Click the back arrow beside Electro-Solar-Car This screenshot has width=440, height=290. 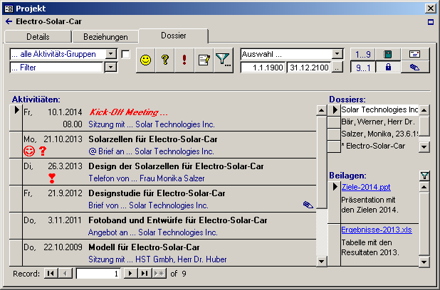pos(9,21)
